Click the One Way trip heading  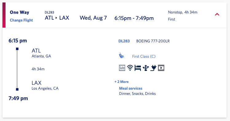pyautogui.click(x=19, y=12)
